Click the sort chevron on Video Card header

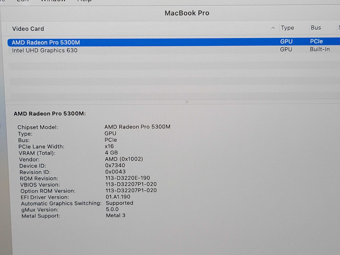tap(273, 28)
